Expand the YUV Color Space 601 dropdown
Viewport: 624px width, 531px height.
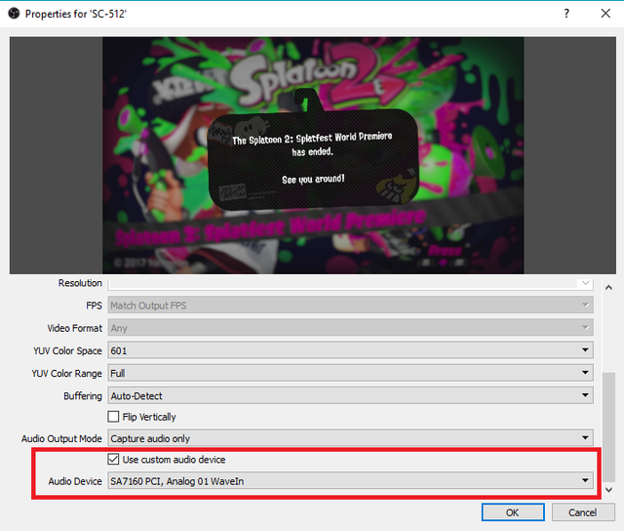coord(351,350)
